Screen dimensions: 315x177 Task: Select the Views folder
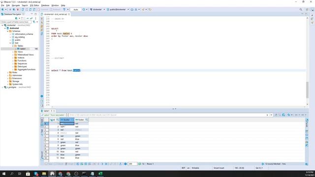click(x=20, y=52)
